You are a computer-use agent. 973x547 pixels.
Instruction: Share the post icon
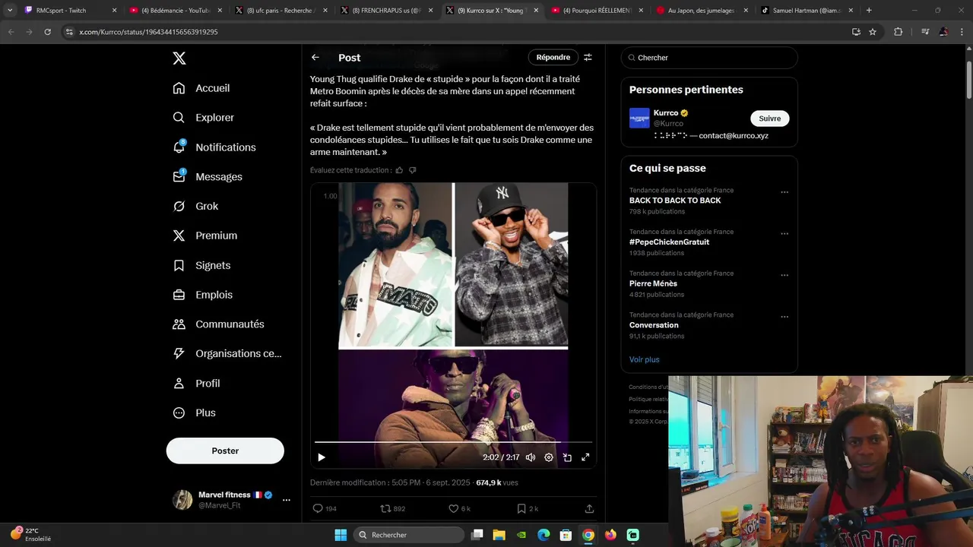[589, 508]
